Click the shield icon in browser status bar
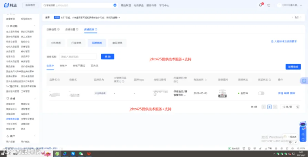Viewport: 308px width, 157px height. [244, 148]
